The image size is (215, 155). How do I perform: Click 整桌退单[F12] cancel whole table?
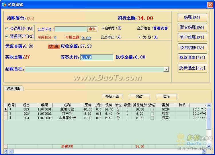click(192, 58)
